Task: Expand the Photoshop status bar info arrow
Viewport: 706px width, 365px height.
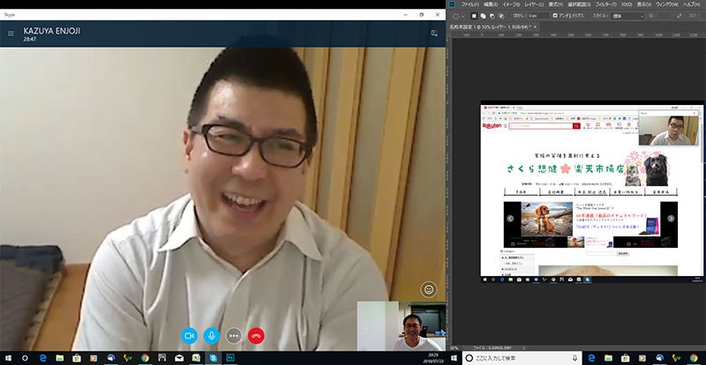Action: 525,348
